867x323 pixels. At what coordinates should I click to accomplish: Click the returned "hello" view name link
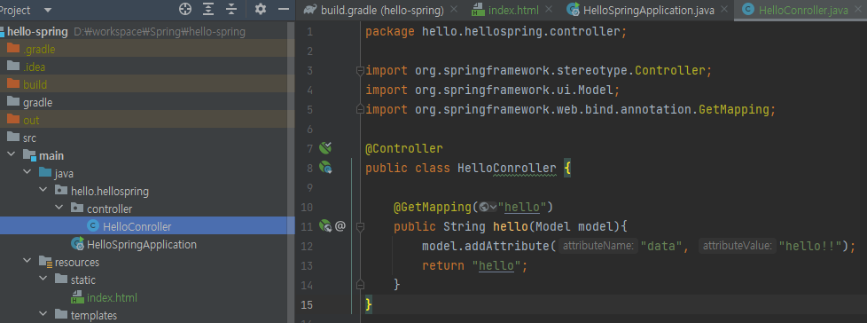pos(496,265)
